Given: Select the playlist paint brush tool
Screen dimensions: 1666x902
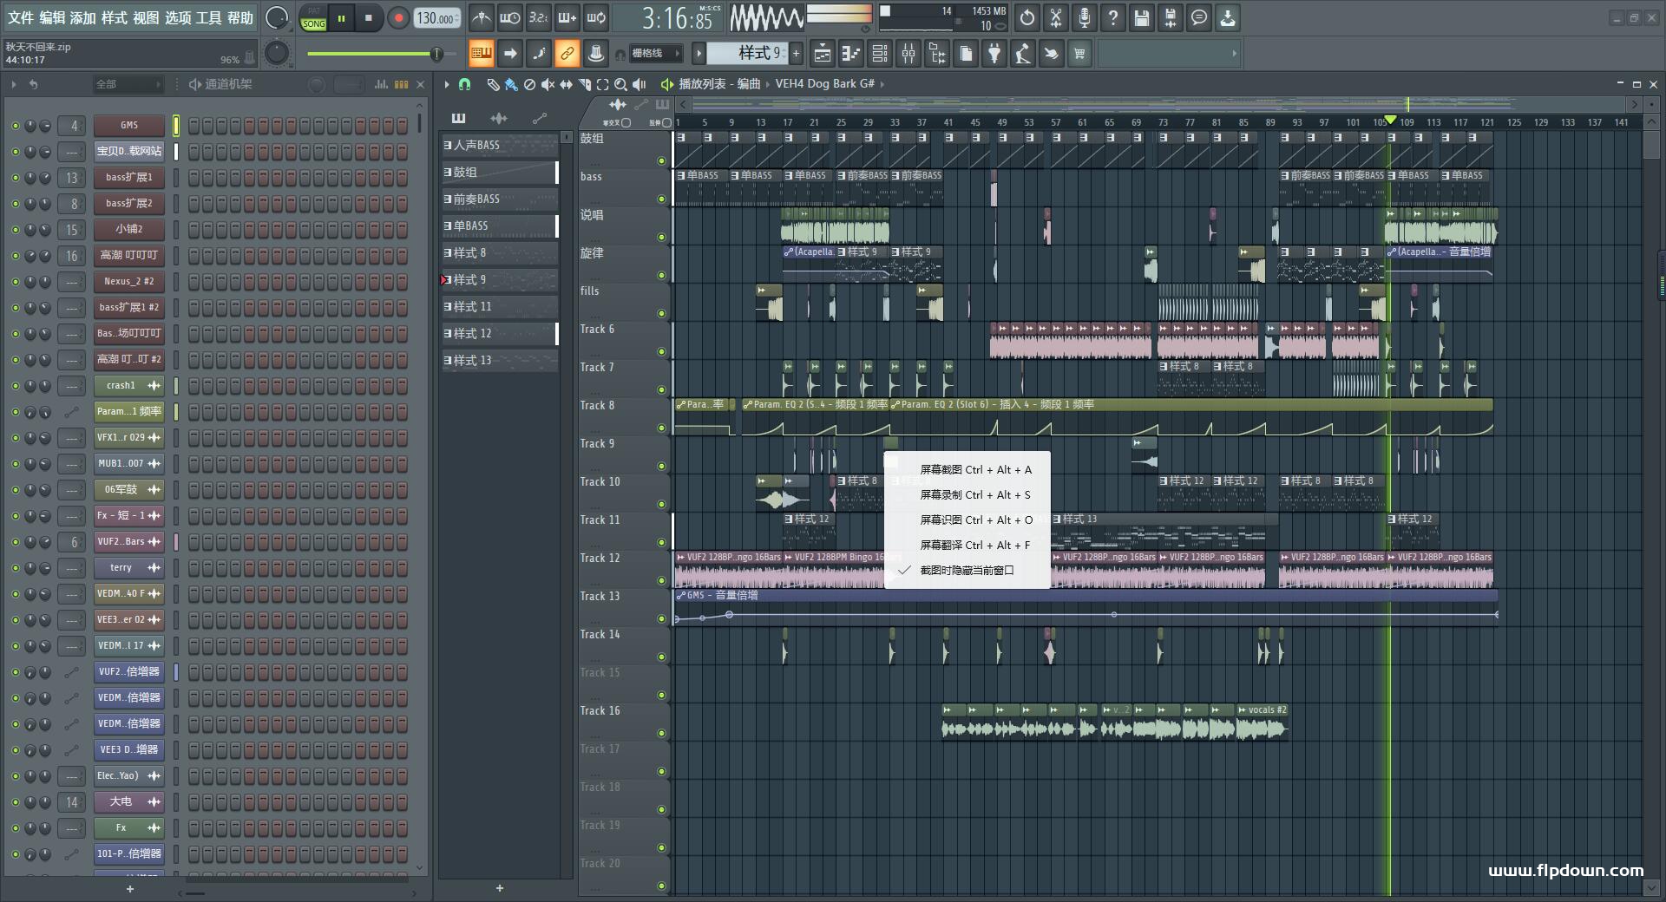Looking at the screenshot, I should click(x=511, y=84).
